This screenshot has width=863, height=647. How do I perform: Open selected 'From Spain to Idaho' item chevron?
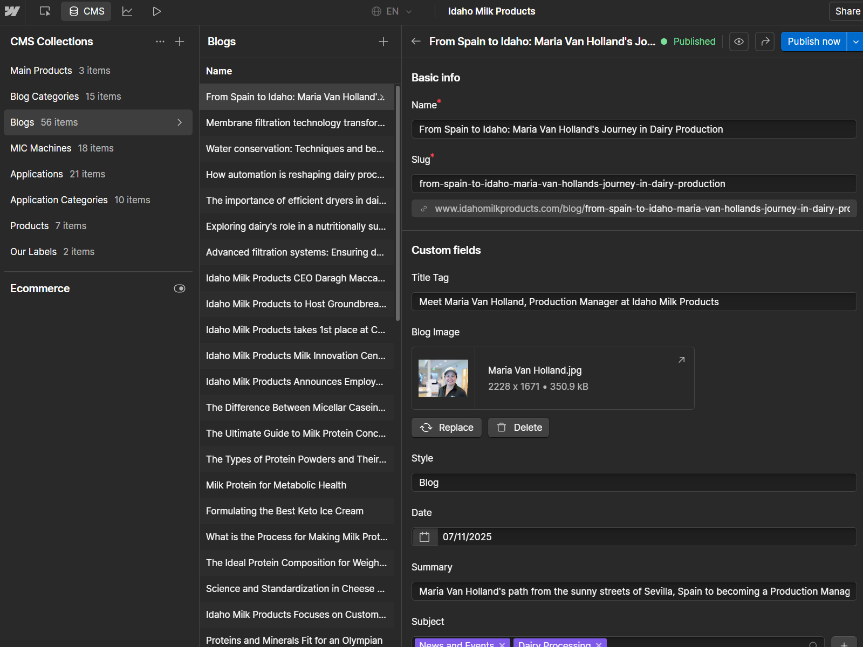coord(382,98)
